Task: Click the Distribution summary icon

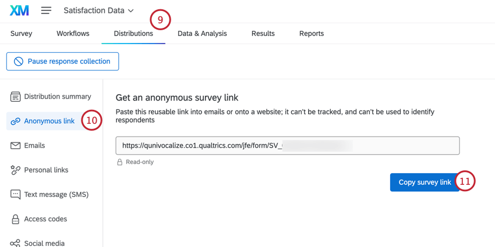Action: pos(16,96)
